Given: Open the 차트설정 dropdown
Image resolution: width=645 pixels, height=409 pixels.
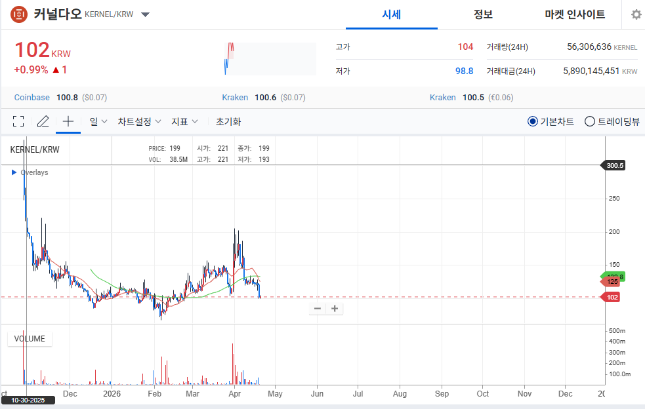Looking at the screenshot, I should point(139,121).
